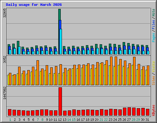Viewport: 157px width, 123px height.
Task: Click the day 31 axis label
Action: coord(147,120)
